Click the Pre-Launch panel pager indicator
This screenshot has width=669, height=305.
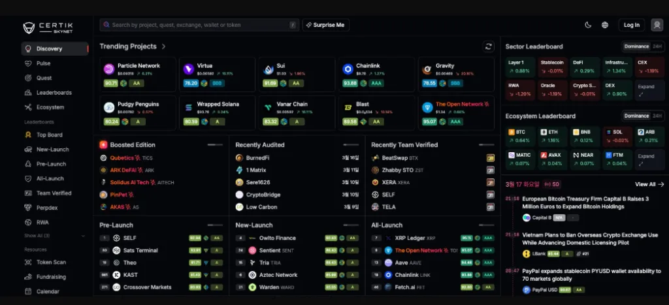click(x=215, y=225)
